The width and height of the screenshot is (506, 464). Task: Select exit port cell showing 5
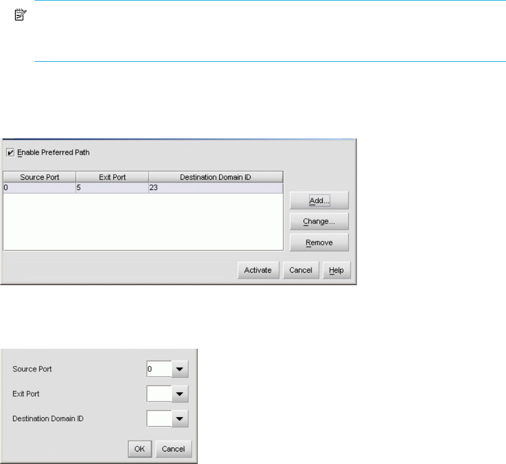[113, 188]
